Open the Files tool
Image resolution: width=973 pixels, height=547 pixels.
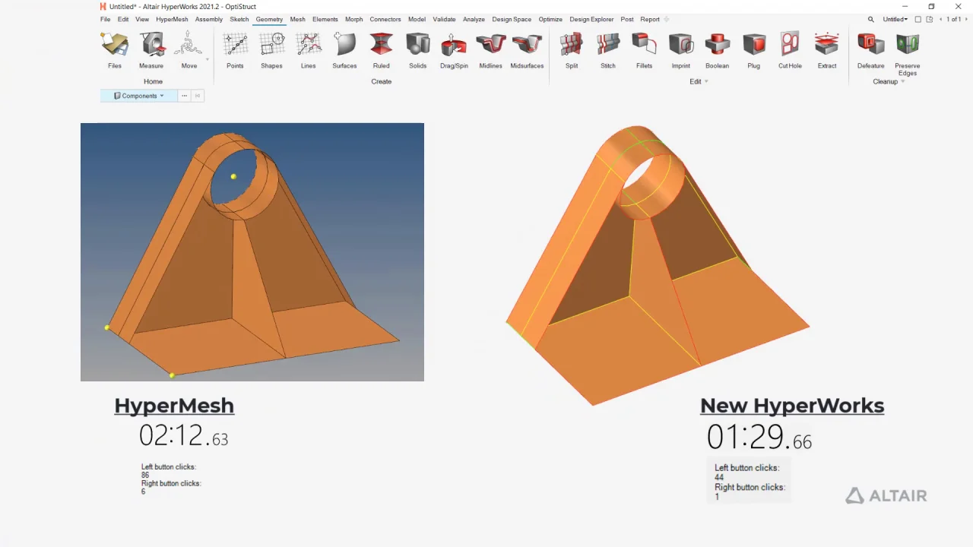(115, 50)
